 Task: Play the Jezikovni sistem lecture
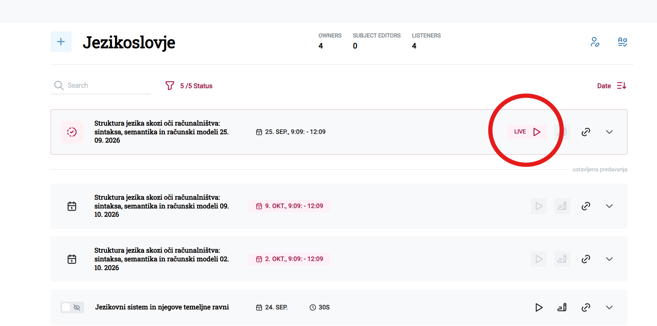539,307
